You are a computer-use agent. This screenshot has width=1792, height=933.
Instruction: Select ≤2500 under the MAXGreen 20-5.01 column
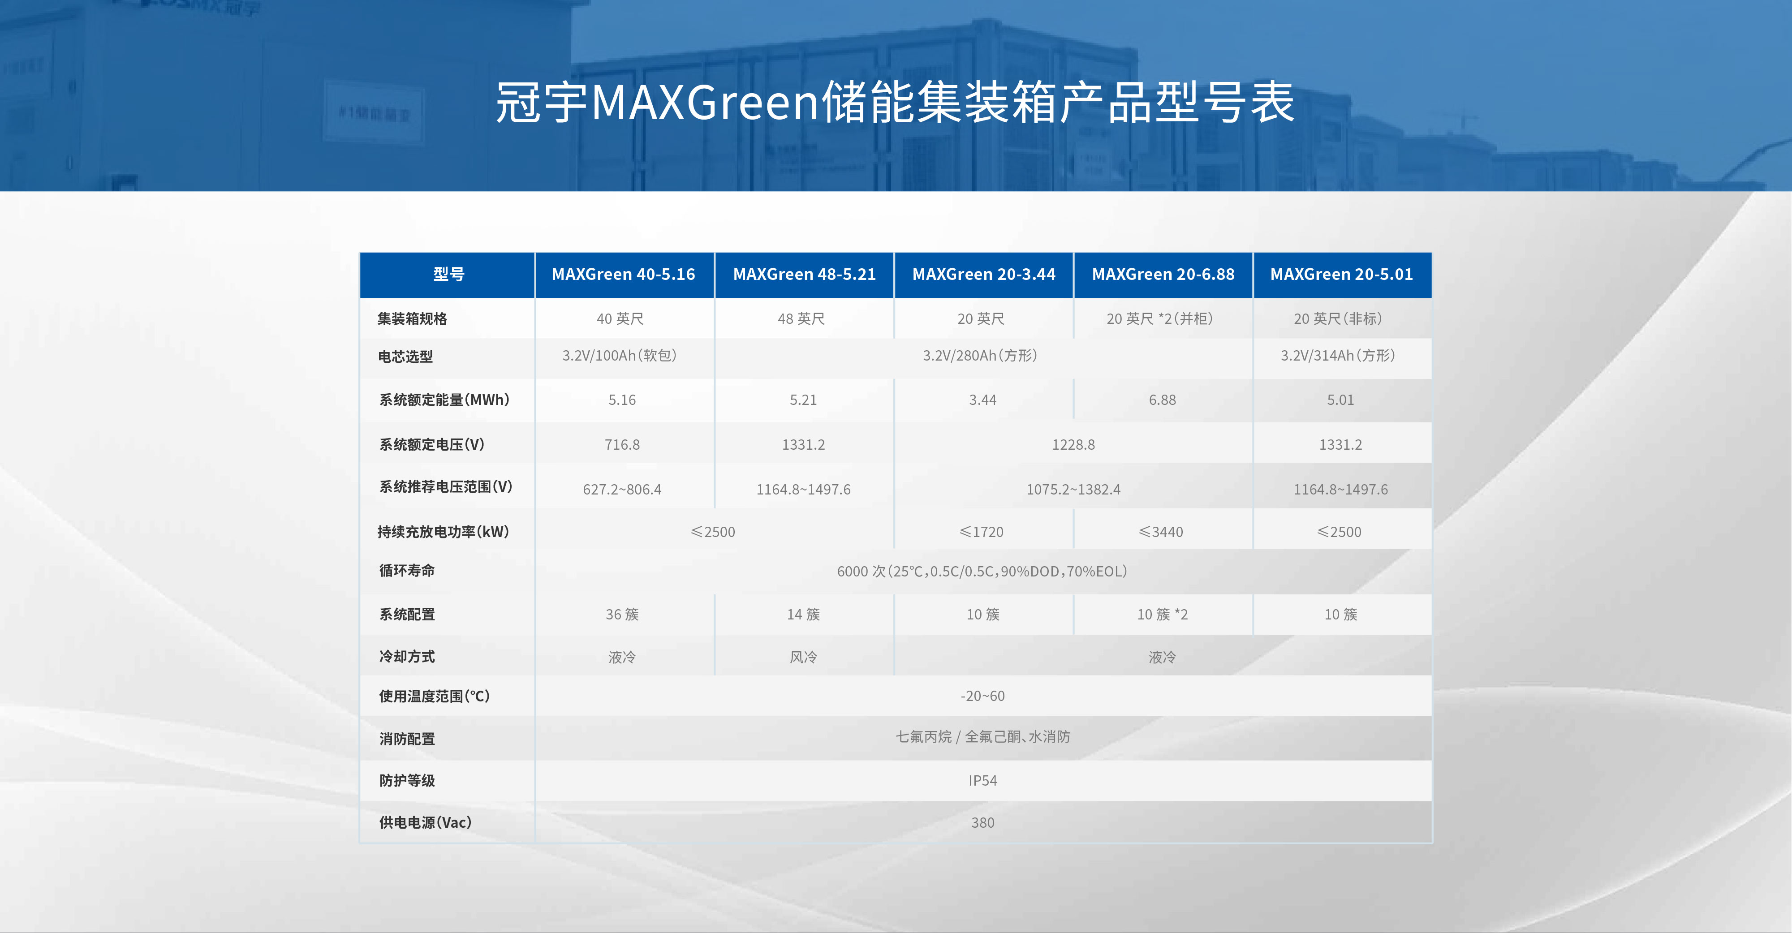[x=1339, y=532]
